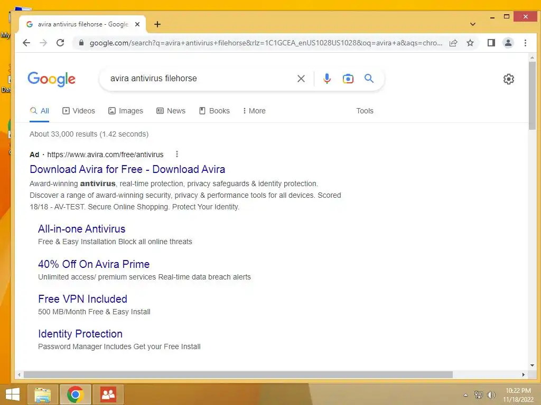Open a new browser tab
The width and height of the screenshot is (541, 405).
click(157, 24)
